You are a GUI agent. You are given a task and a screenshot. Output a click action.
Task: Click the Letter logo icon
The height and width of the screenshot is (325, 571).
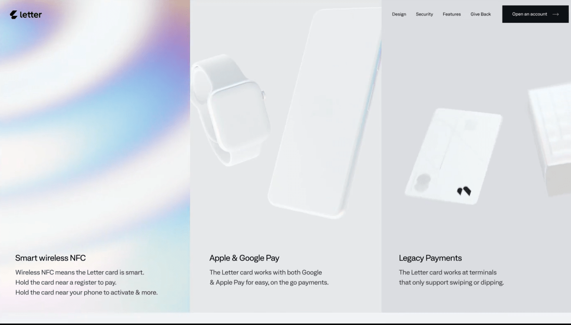14,15
